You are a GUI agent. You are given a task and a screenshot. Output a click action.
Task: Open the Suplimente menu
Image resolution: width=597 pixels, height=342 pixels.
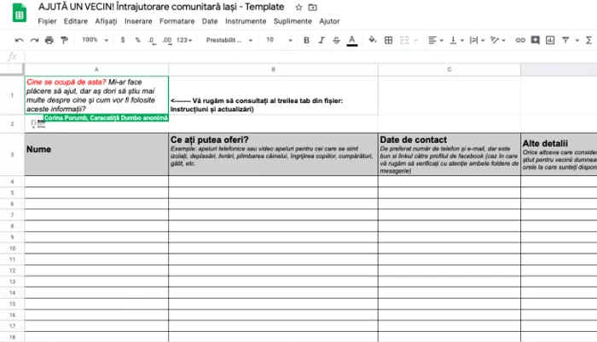click(x=293, y=21)
